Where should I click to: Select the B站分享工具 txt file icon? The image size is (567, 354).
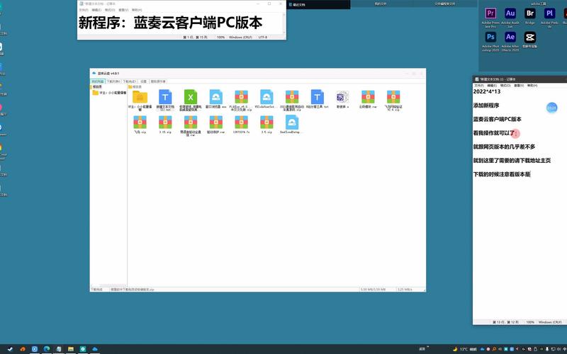[x=317, y=97]
